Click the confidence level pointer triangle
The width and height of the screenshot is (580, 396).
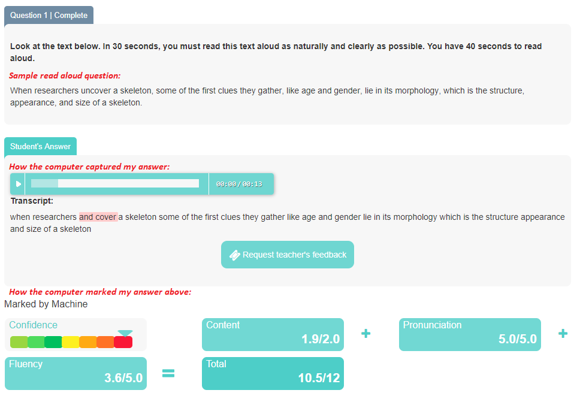coord(125,333)
